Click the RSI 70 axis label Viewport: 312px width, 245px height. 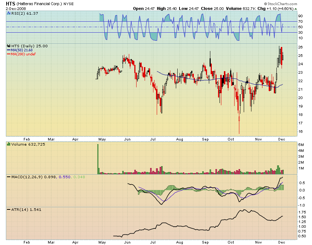(301, 22)
